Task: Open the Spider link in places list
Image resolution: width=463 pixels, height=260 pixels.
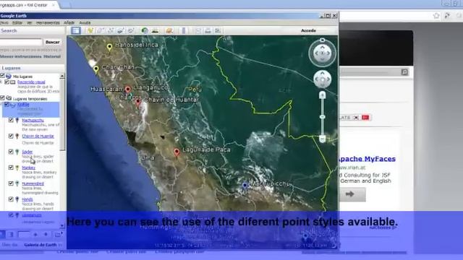Action: coord(27,152)
